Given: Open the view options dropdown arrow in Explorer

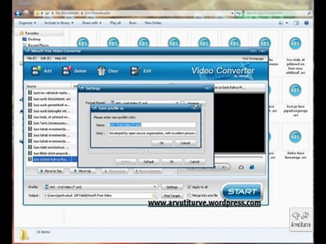Looking at the screenshot, I should [287, 23].
